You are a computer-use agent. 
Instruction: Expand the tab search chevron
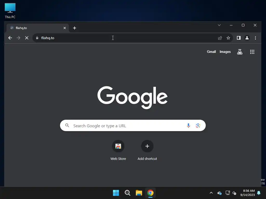219,25
